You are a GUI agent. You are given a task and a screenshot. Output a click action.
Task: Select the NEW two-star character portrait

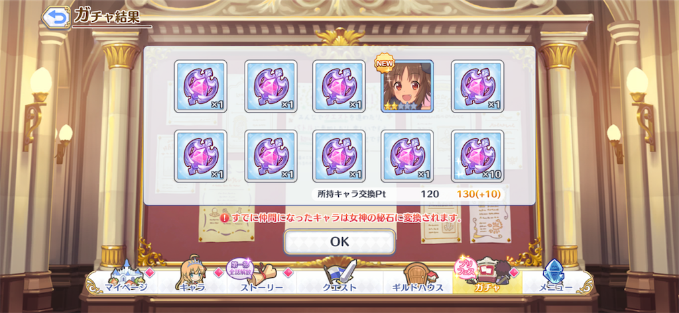[x=406, y=87]
